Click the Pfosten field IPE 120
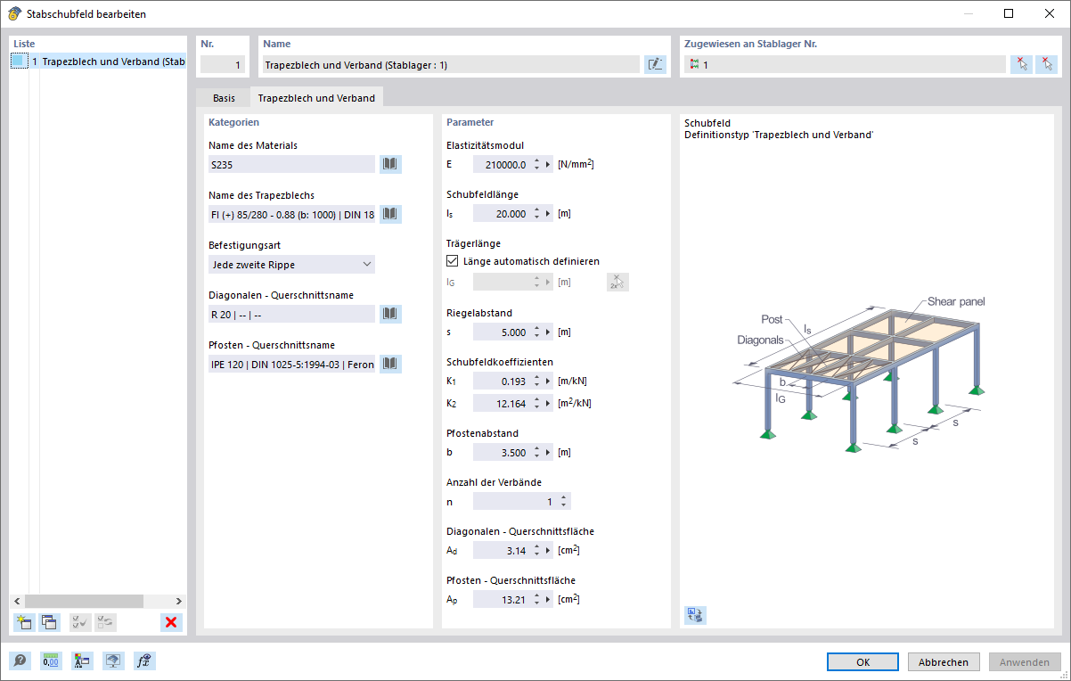Image resolution: width=1071 pixels, height=681 pixels. (291, 364)
